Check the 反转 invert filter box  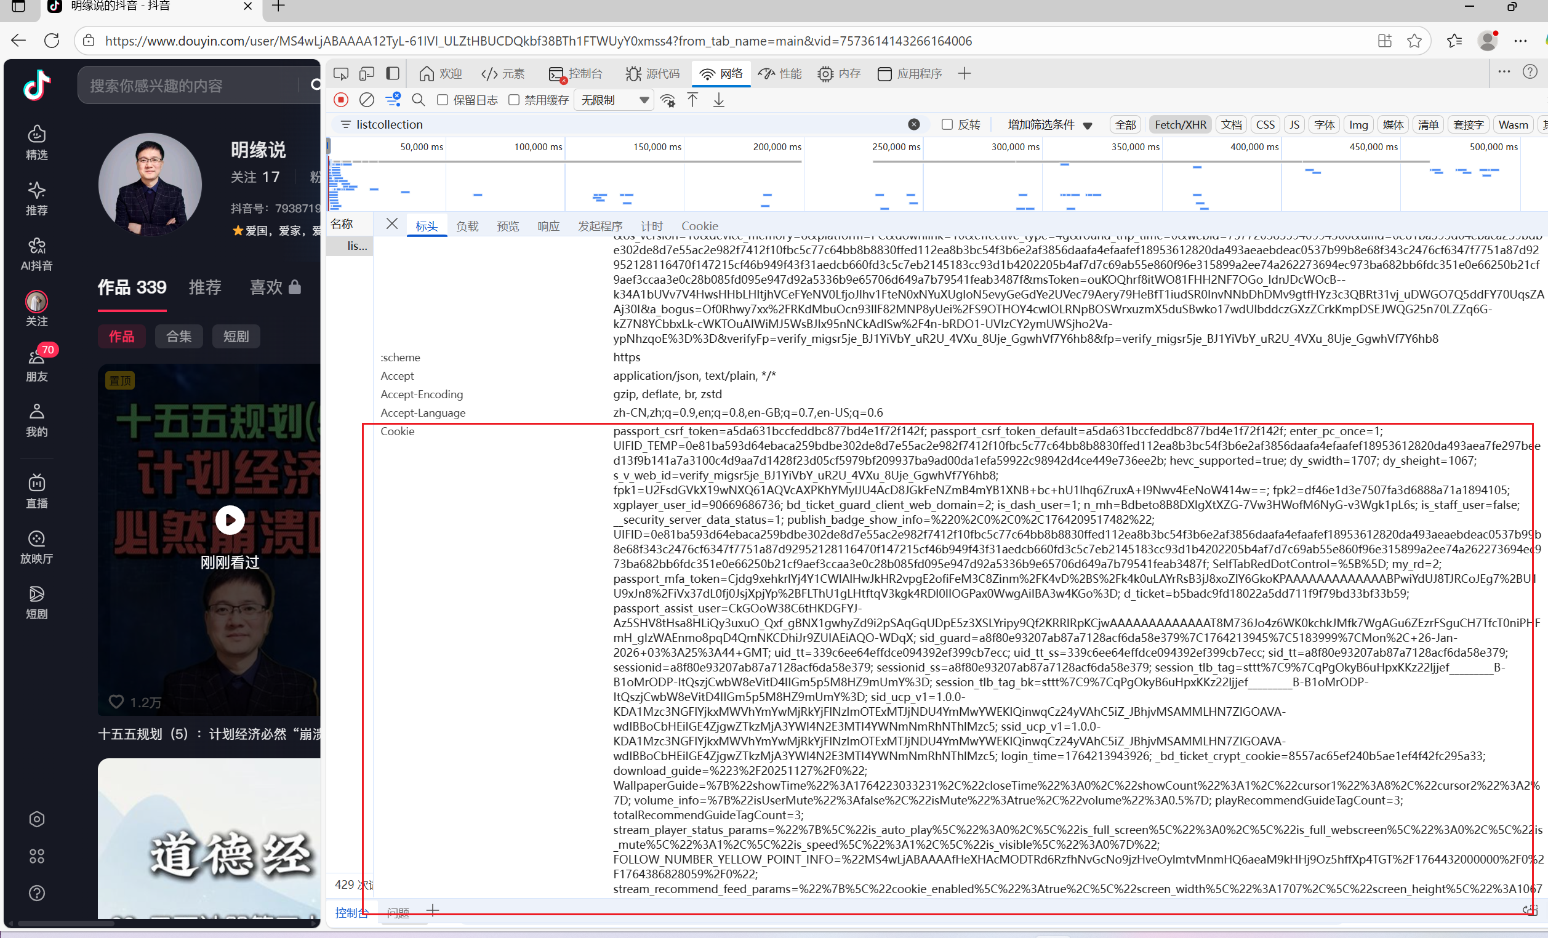[947, 124]
